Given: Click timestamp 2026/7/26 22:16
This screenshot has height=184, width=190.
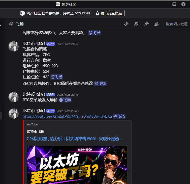Looking at the screenshot, I should (67, 95).
